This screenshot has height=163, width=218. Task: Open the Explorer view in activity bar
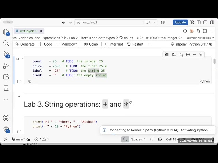[x=6, y=32]
